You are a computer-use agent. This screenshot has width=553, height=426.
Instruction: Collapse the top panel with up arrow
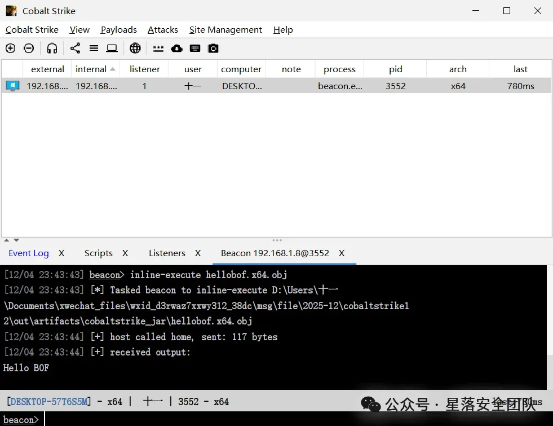6,240
